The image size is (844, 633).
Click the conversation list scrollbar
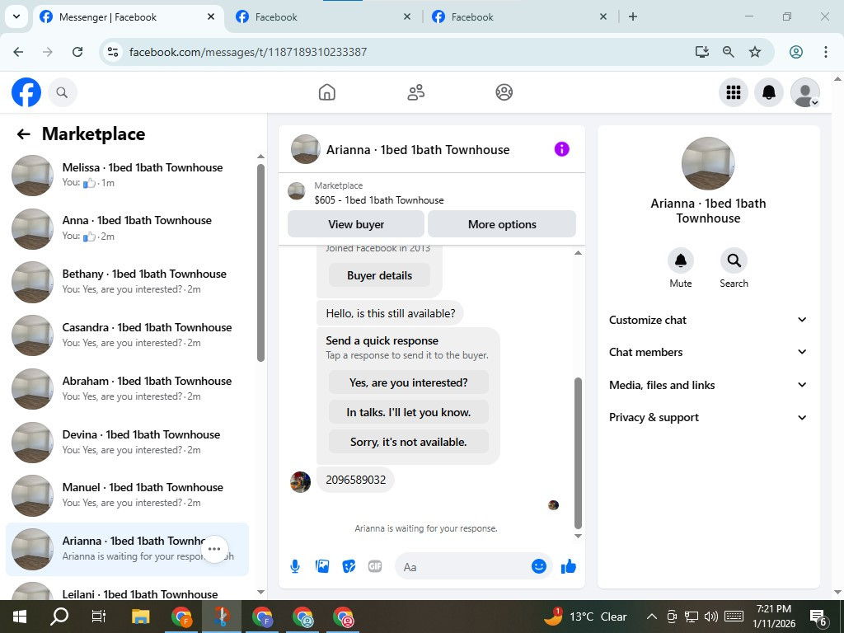pyautogui.click(x=260, y=263)
